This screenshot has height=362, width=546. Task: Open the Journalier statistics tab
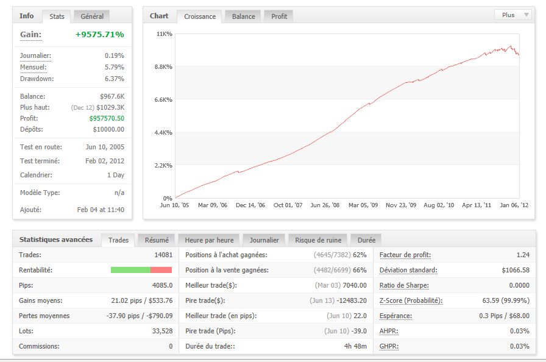pyautogui.click(x=264, y=240)
